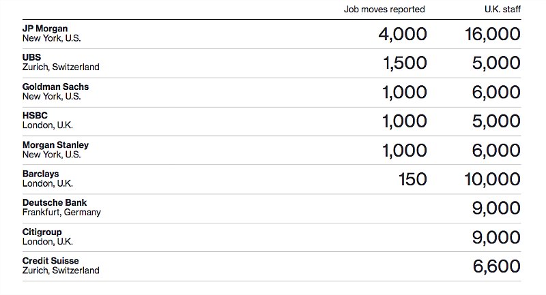The width and height of the screenshot is (546, 295).
Task: Click the Barclays bank name
Action: (41, 174)
